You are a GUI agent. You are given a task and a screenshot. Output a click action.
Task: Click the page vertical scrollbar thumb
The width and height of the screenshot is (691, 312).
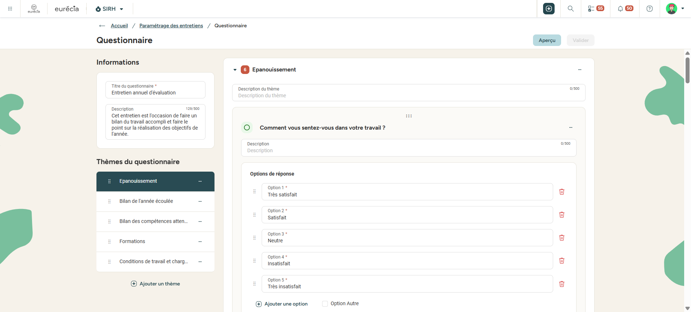(687, 70)
